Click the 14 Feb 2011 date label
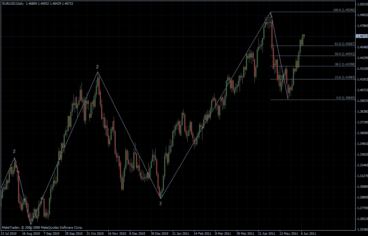The height and width of the screenshot is (236, 368). [x=202, y=234]
